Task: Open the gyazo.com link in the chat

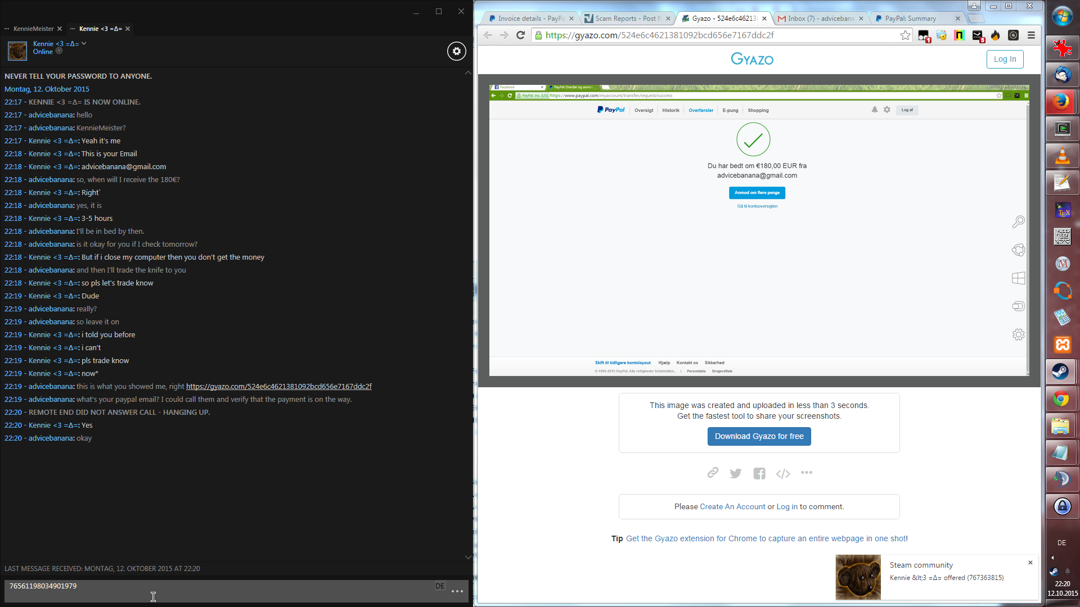Action: coord(278,387)
